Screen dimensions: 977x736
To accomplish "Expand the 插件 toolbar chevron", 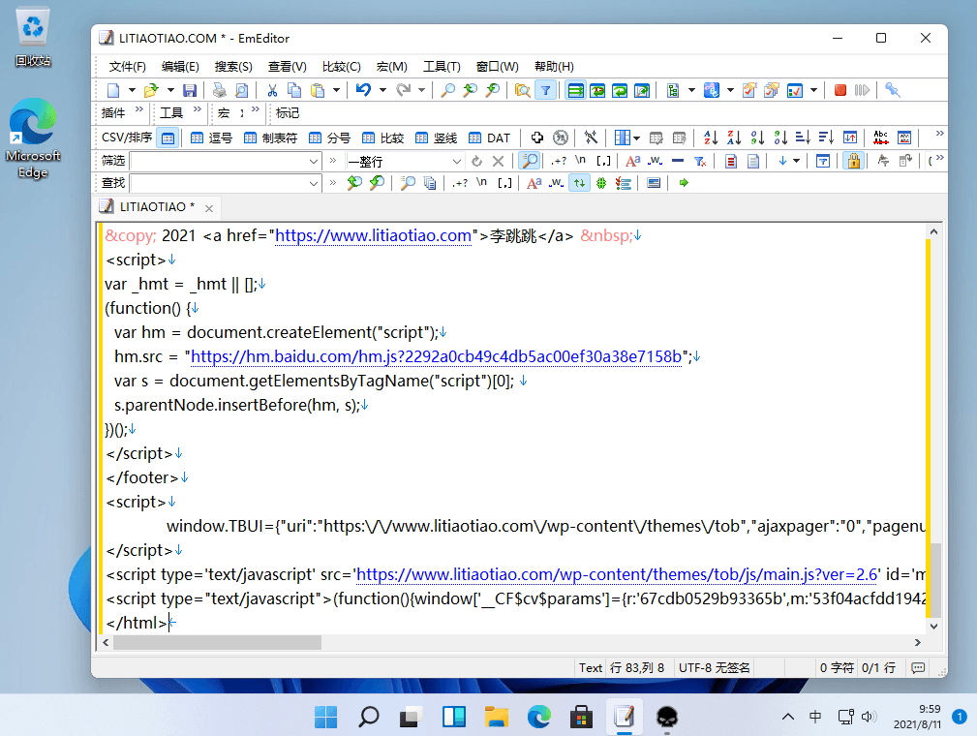I will coord(138,109).
